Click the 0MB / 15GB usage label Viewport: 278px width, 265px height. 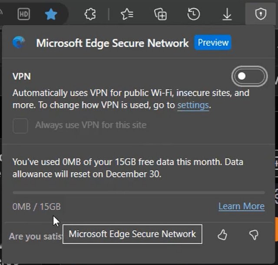(36, 207)
